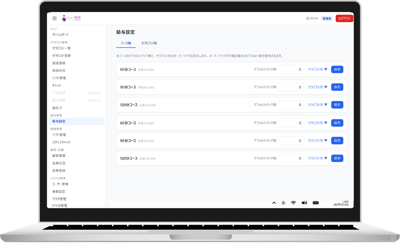Open ダッシュボード in the sidebar
The height and width of the screenshot is (244, 400).
point(60,35)
